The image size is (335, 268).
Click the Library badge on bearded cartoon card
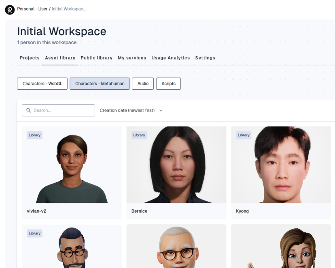35,233
